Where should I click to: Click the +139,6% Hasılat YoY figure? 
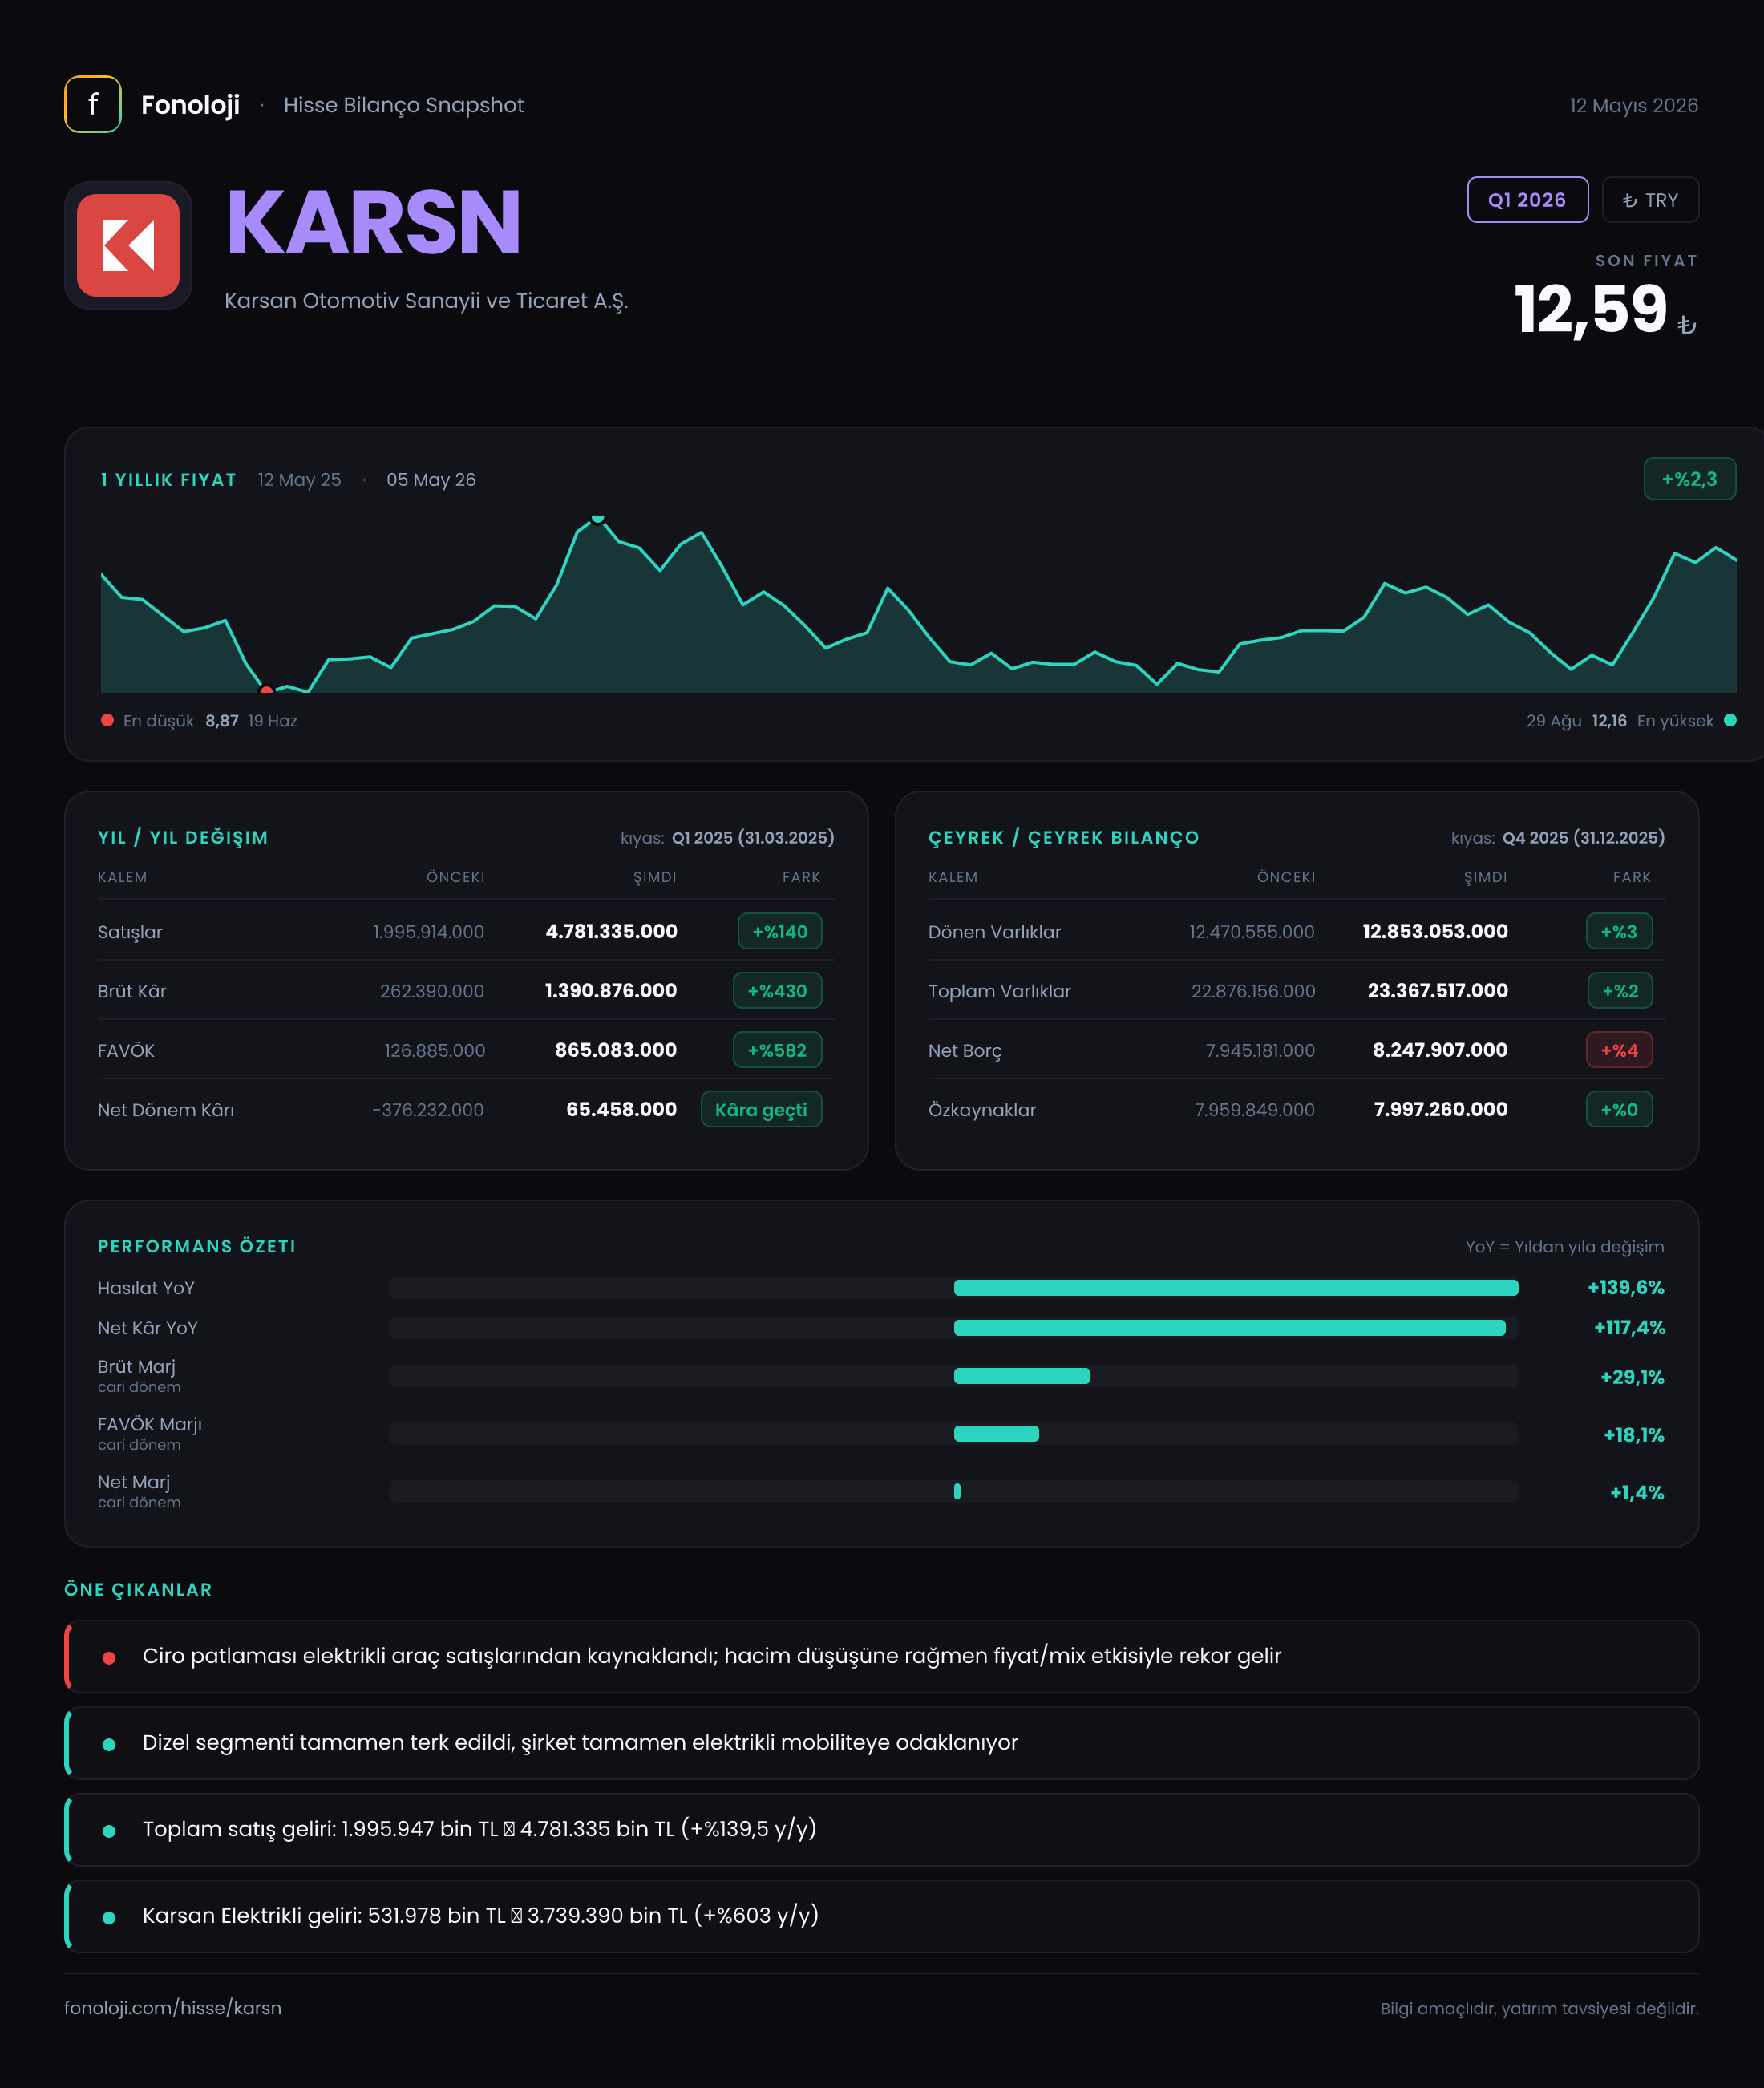tap(1626, 1288)
